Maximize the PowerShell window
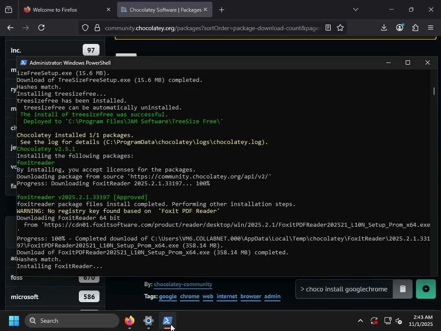The width and height of the screenshot is (441, 331). click(x=408, y=62)
